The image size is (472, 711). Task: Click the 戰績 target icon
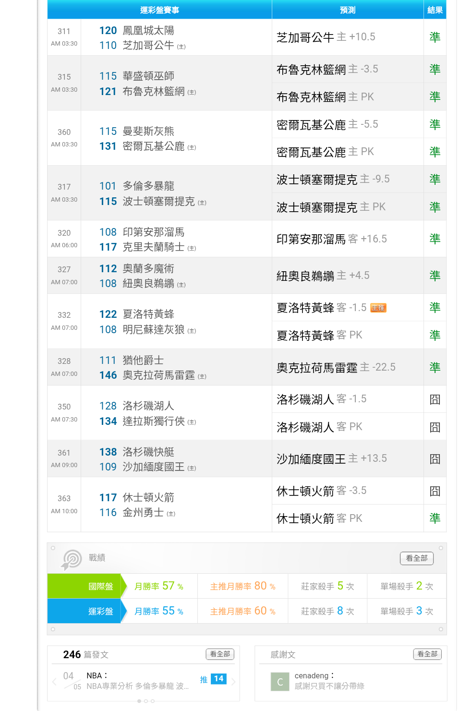72,559
